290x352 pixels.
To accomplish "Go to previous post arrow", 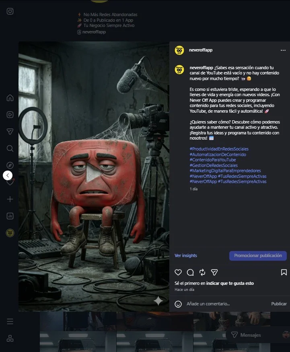I will 8,175.
